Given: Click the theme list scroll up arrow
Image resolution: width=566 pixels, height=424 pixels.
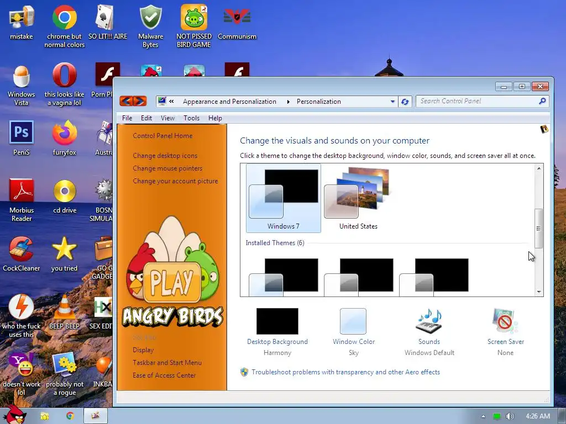Looking at the screenshot, I should [x=538, y=168].
